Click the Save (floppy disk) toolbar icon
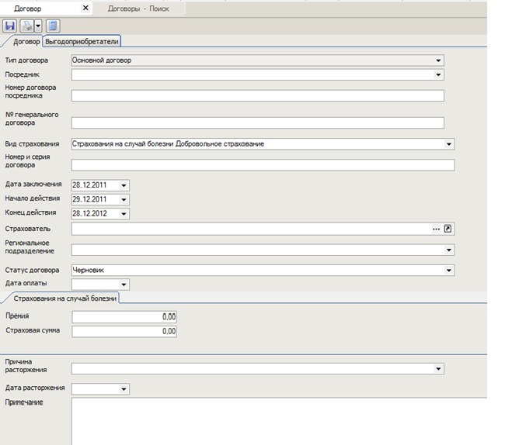 (11, 26)
